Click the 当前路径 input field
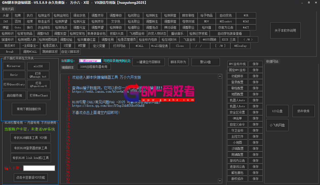320x185 pixels. point(90,61)
